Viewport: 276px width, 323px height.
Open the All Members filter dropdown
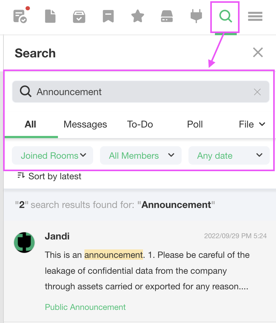[x=140, y=156]
